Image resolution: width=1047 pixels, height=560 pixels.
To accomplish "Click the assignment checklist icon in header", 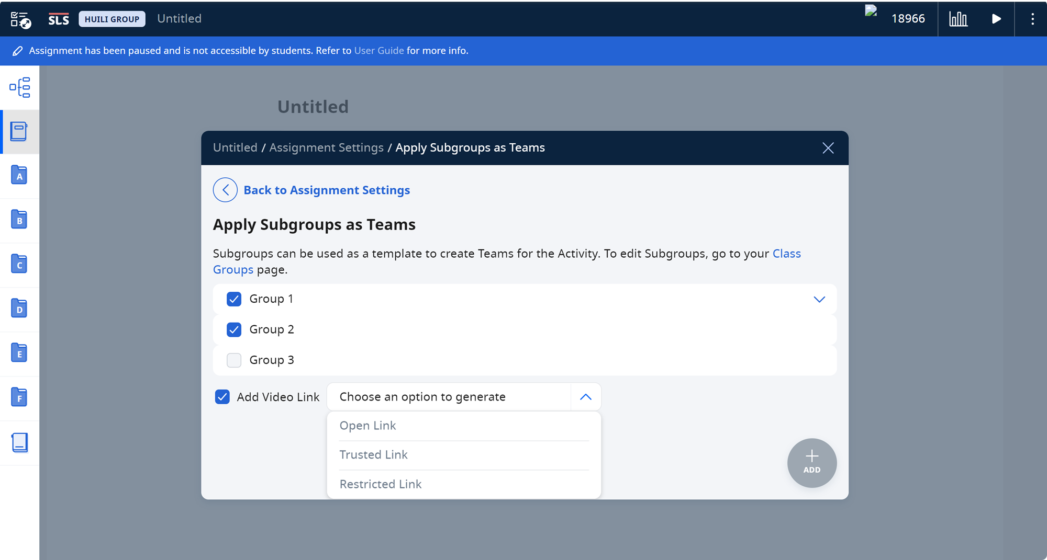I will pos(21,19).
